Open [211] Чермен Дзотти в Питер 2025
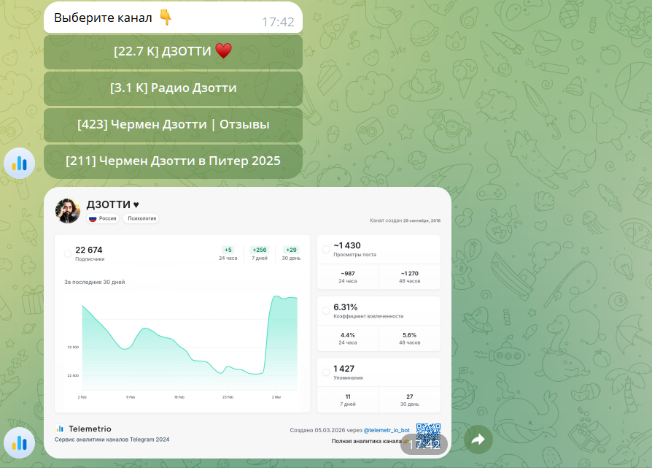The height and width of the screenshot is (468, 652). click(173, 161)
